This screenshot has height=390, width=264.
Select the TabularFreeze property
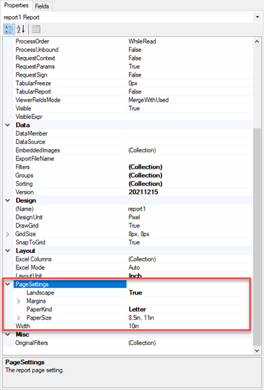point(33,83)
